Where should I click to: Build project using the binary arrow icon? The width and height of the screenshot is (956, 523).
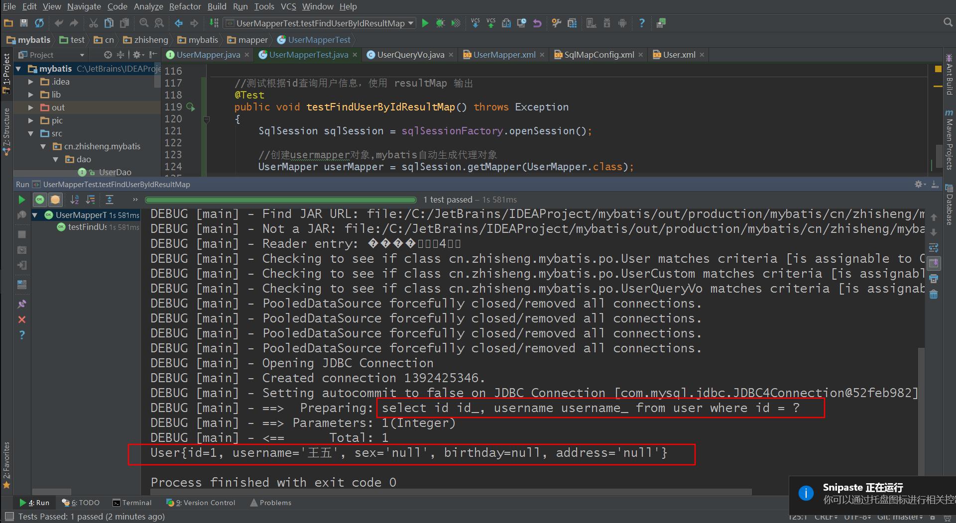click(214, 23)
